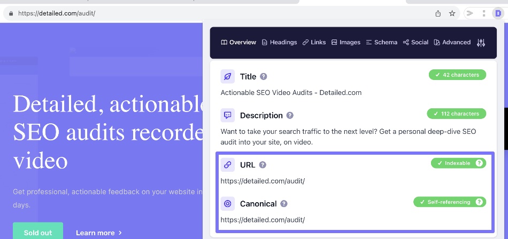
Task: Click the padlock site info icon
Action: click(11, 13)
